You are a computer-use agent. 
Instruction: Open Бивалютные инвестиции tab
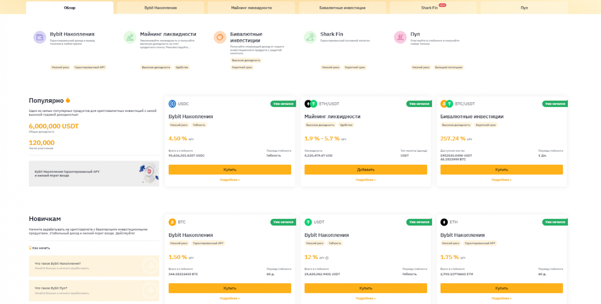pyautogui.click(x=342, y=8)
